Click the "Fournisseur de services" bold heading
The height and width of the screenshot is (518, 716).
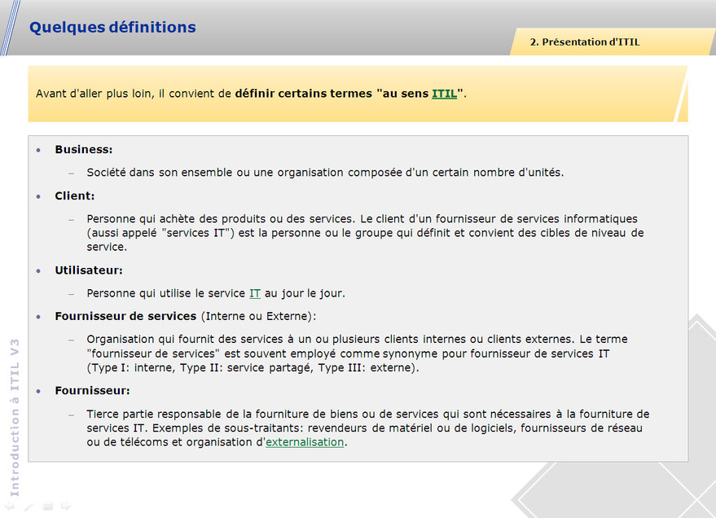click(x=125, y=316)
